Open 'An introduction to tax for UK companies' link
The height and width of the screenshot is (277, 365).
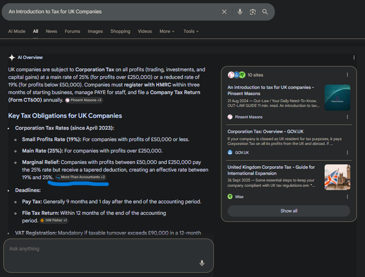(x=271, y=90)
